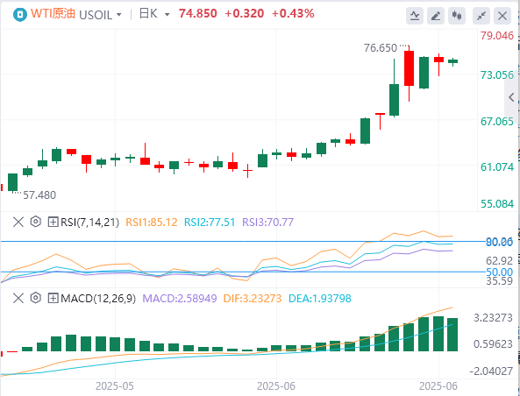This screenshot has height=396, width=520.
Task: Remove the RSI indicator with X
Action: [18, 222]
